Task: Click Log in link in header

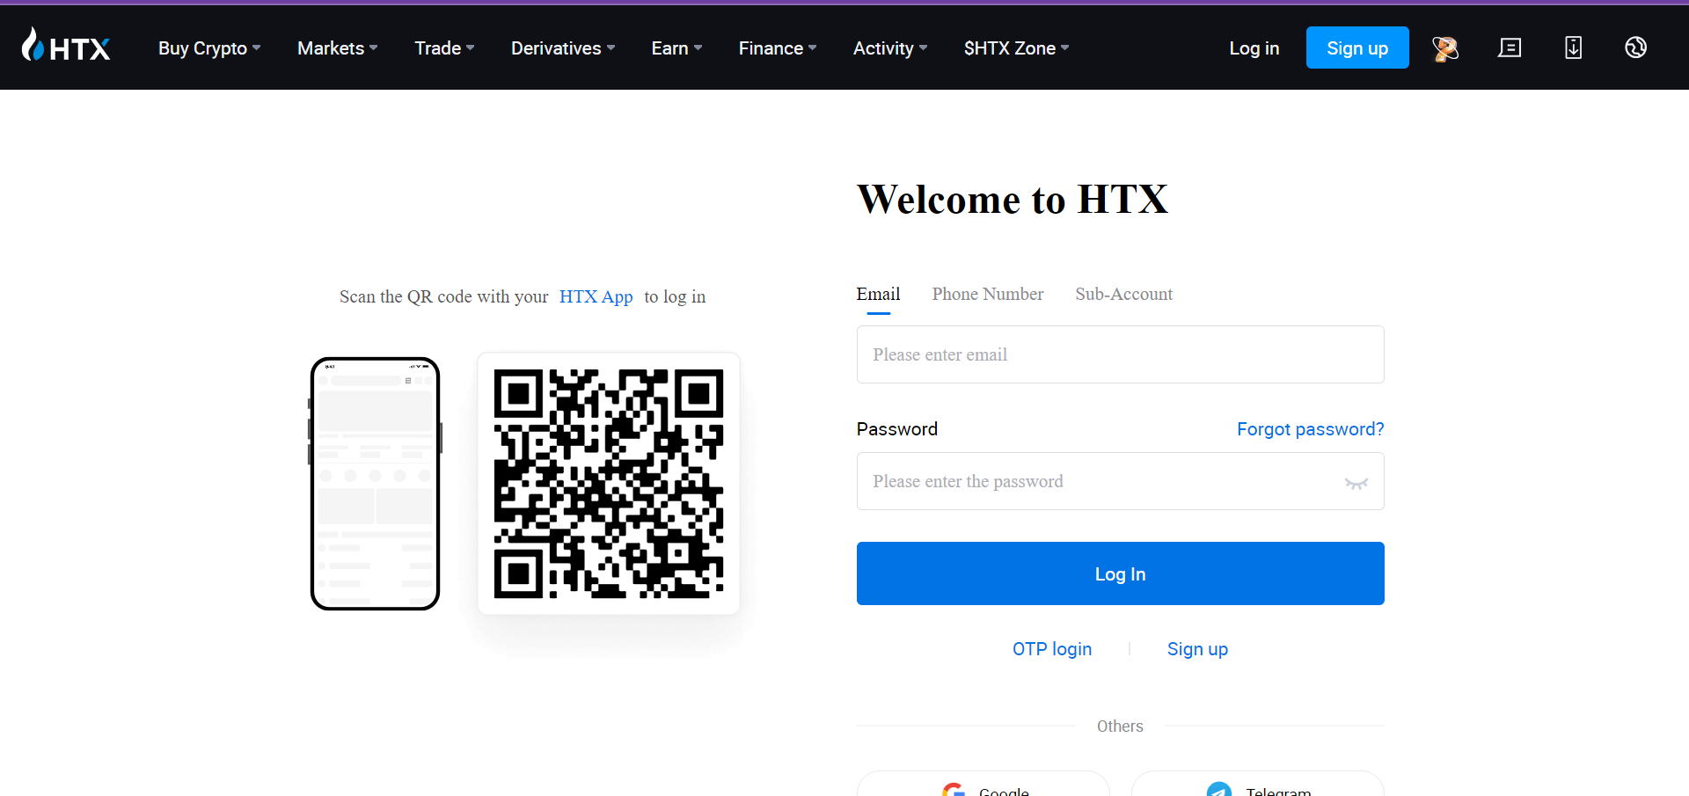Action: (x=1254, y=48)
